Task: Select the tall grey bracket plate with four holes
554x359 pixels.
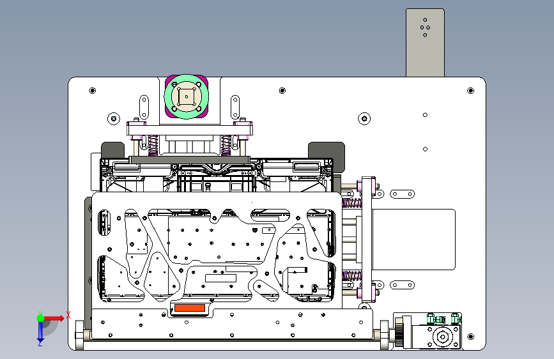Action: pyautogui.click(x=425, y=42)
